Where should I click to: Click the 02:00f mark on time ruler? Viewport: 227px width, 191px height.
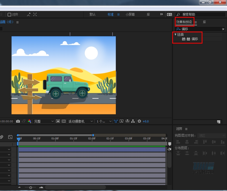(92, 139)
